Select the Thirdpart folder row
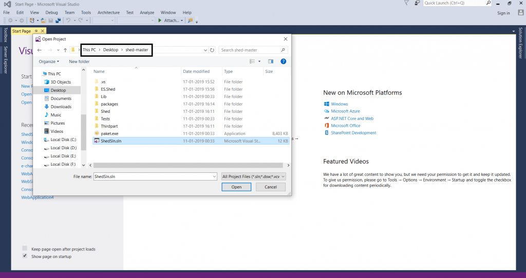This screenshot has height=278, width=526. pos(191,126)
